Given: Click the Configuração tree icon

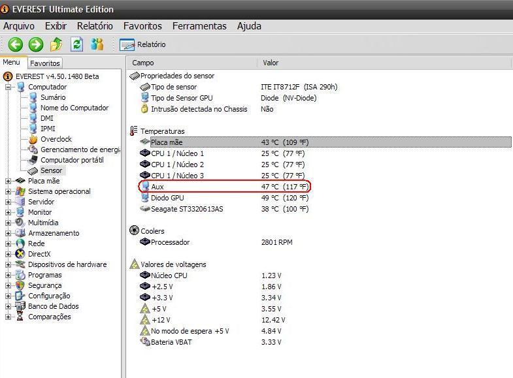Looking at the screenshot, I should (20, 296).
